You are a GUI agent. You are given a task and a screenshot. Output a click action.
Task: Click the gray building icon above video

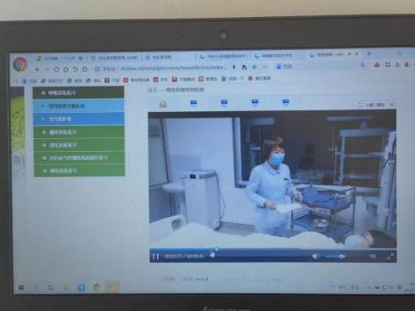(163, 104)
